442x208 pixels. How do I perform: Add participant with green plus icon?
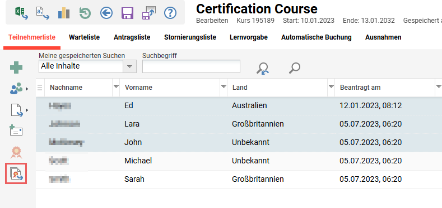16,67
